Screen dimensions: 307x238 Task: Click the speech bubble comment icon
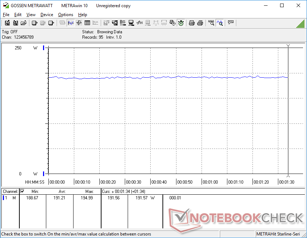click(x=231, y=23)
